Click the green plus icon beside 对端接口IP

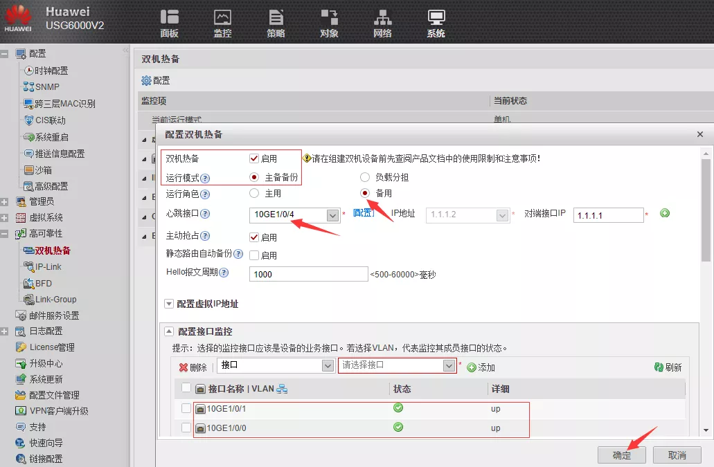click(665, 214)
